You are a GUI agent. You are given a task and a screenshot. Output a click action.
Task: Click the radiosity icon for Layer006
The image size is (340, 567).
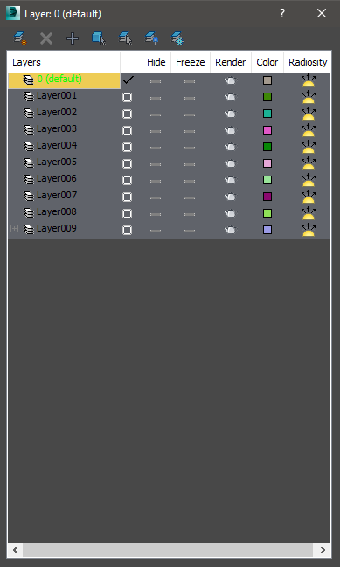tap(309, 180)
